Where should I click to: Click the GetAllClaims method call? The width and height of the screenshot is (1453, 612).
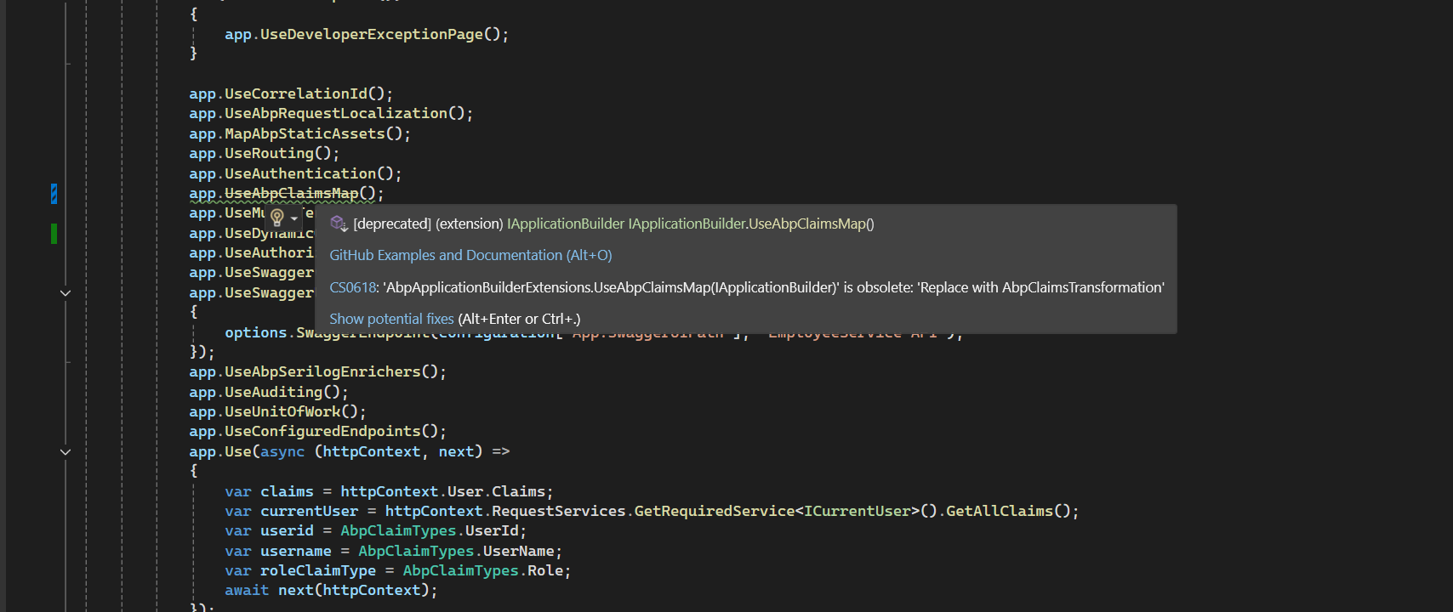click(x=999, y=511)
